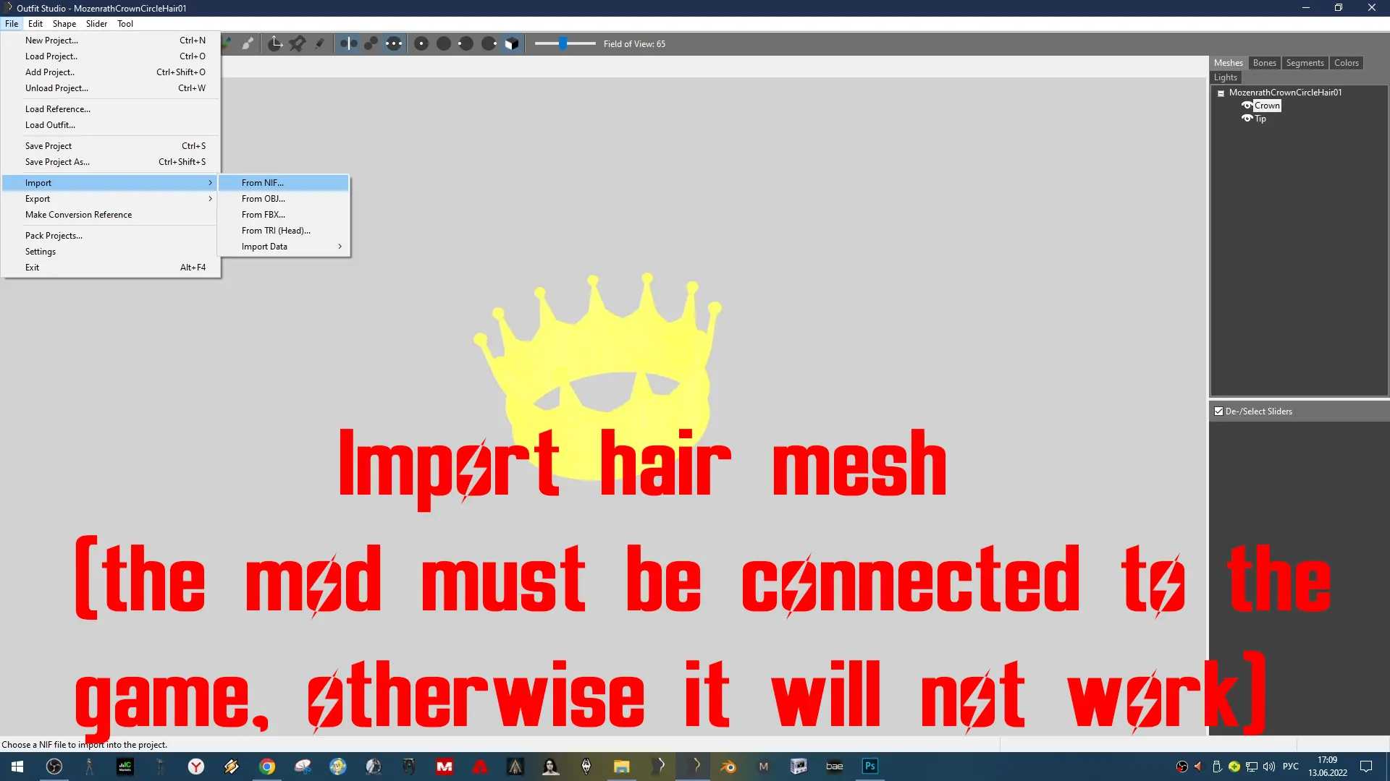The width and height of the screenshot is (1390, 781).
Task: Choose Add Project.. menu entry
Action: point(111,72)
